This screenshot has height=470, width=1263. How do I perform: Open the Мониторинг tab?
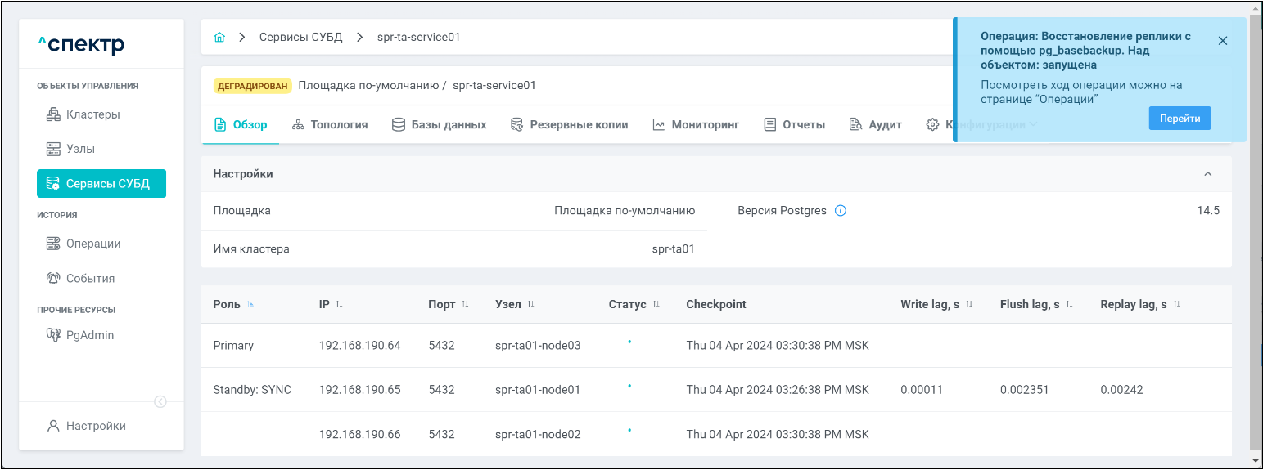point(696,125)
